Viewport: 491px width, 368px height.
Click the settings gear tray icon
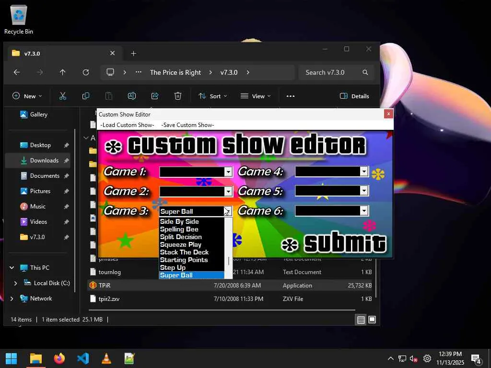[427, 358]
